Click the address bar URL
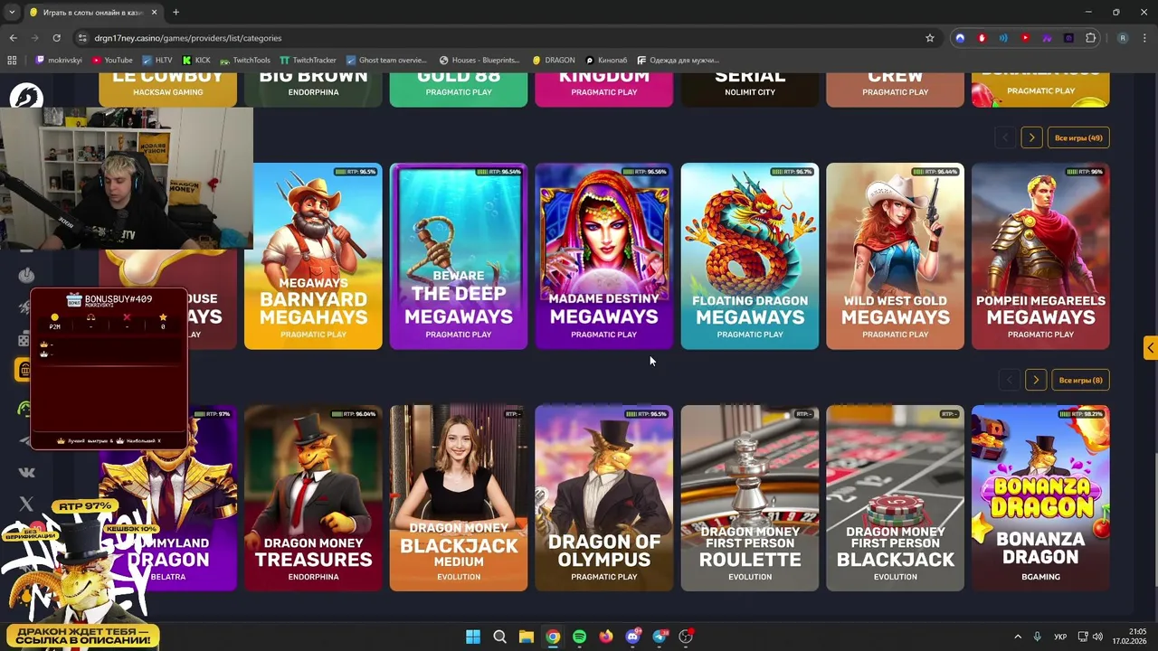The width and height of the screenshot is (1158, 651). 188,38
